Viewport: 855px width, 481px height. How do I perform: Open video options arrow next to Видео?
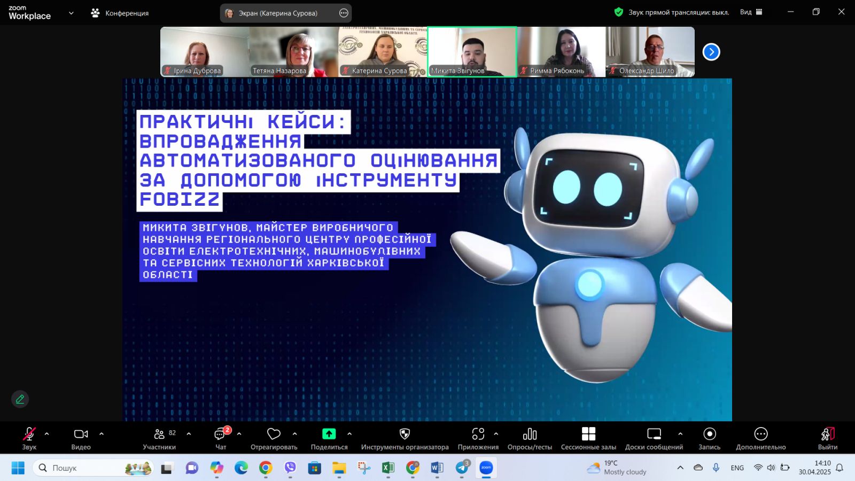pyautogui.click(x=102, y=434)
